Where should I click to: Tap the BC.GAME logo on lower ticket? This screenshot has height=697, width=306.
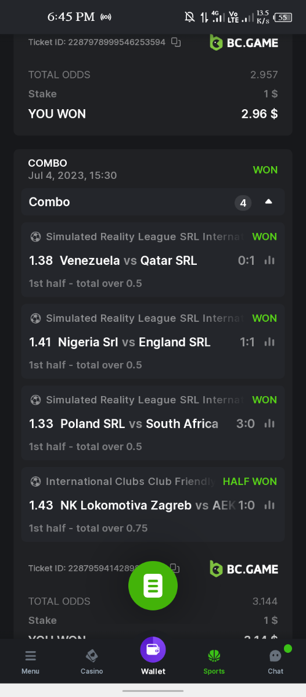tap(244, 569)
